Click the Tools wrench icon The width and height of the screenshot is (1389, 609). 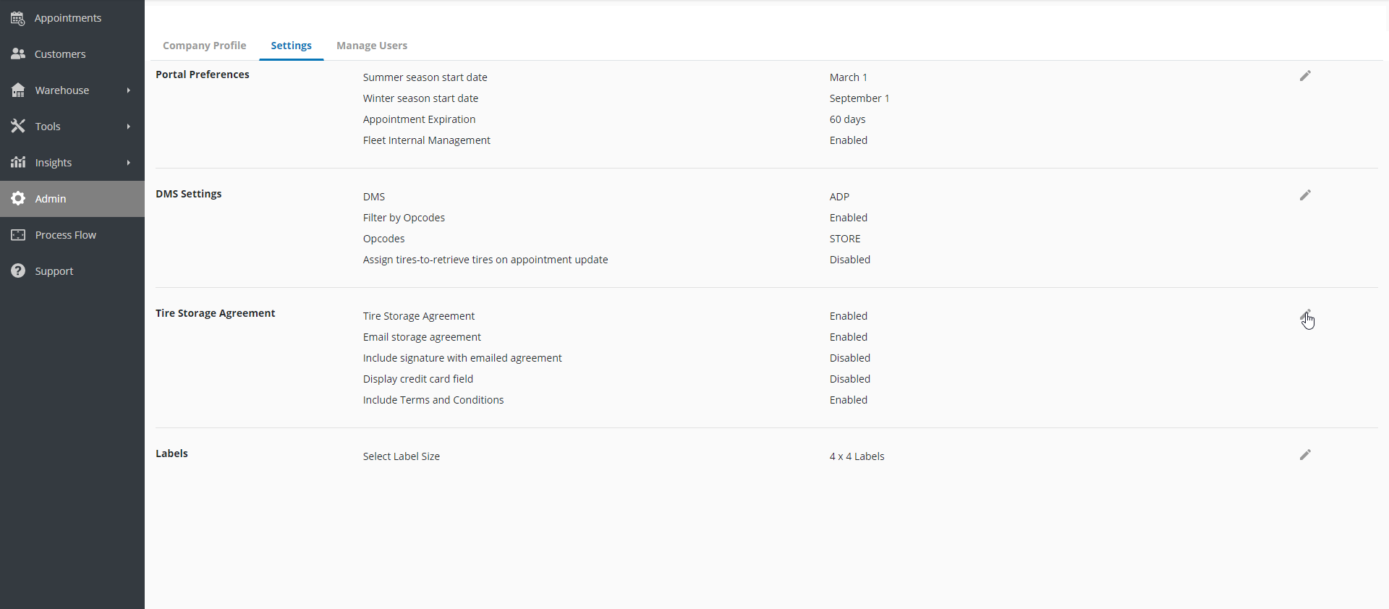click(x=18, y=127)
